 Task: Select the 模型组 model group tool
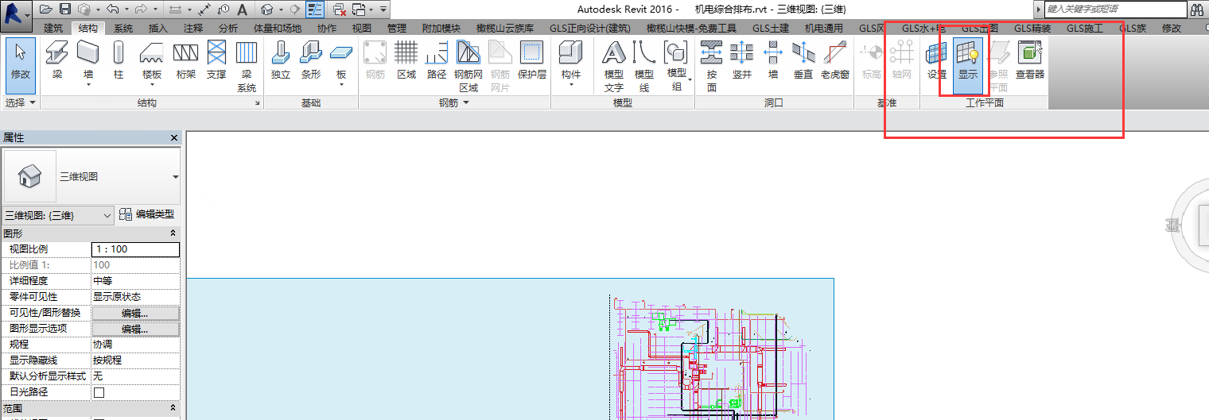676,67
